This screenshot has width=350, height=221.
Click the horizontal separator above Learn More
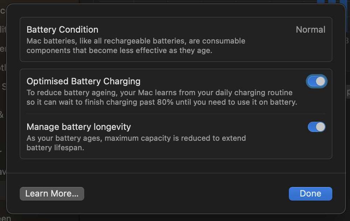click(x=176, y=173)
